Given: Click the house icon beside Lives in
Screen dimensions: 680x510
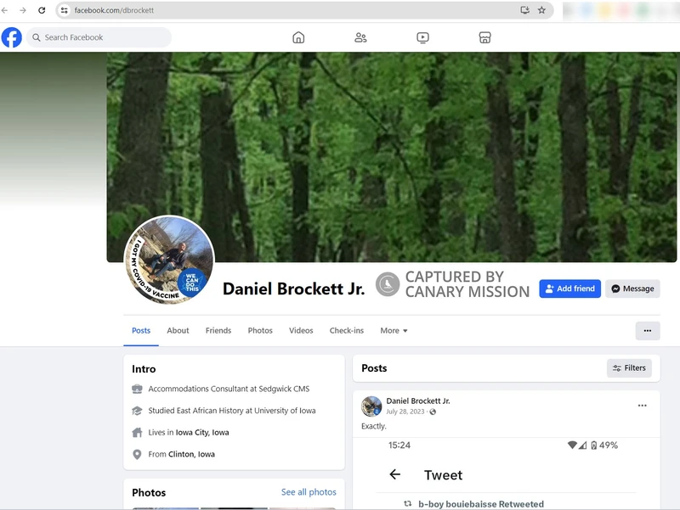Looking at the screenshot, I should coord(137,432).
